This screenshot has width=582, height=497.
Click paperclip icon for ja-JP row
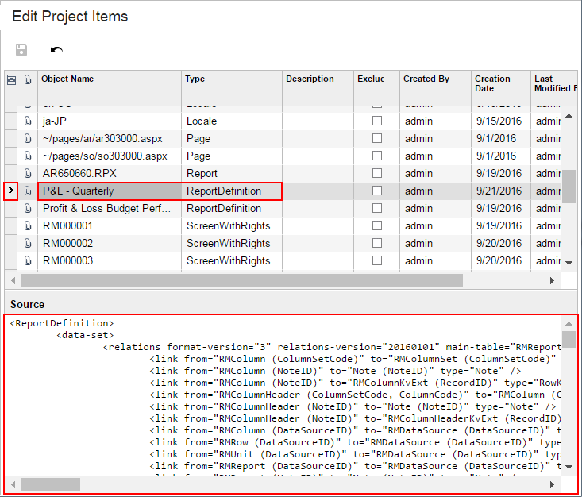pos(28,121)
